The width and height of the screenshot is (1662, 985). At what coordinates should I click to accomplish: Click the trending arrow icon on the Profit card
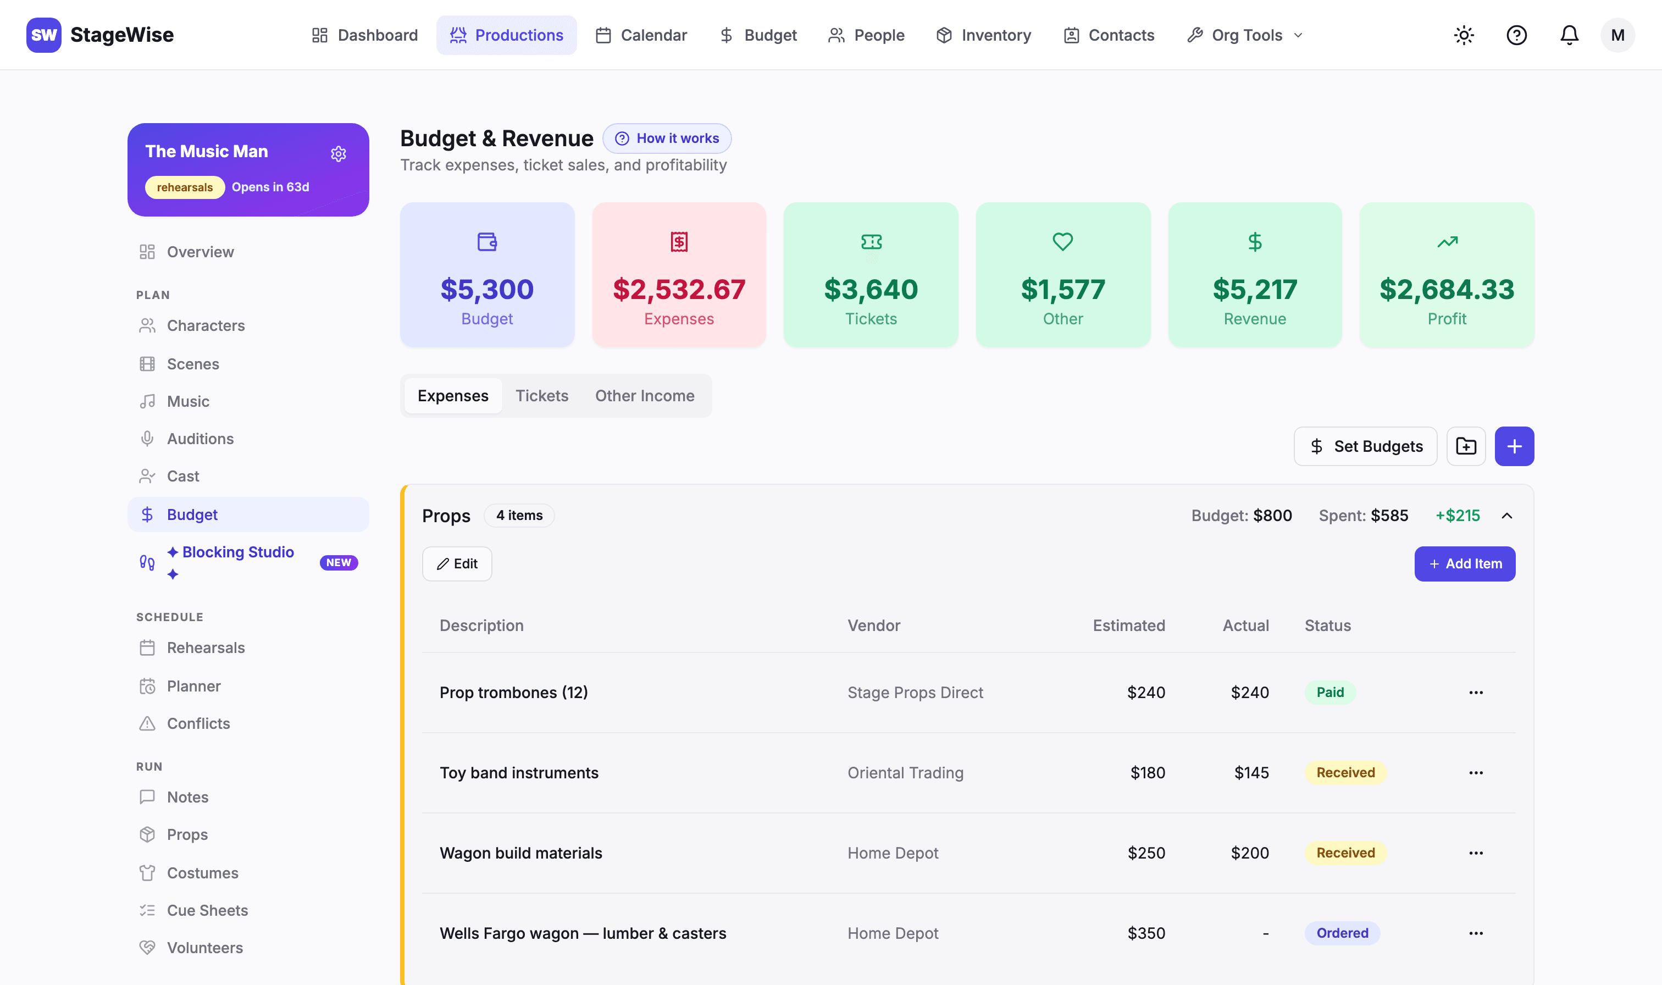pos(1447,242)
